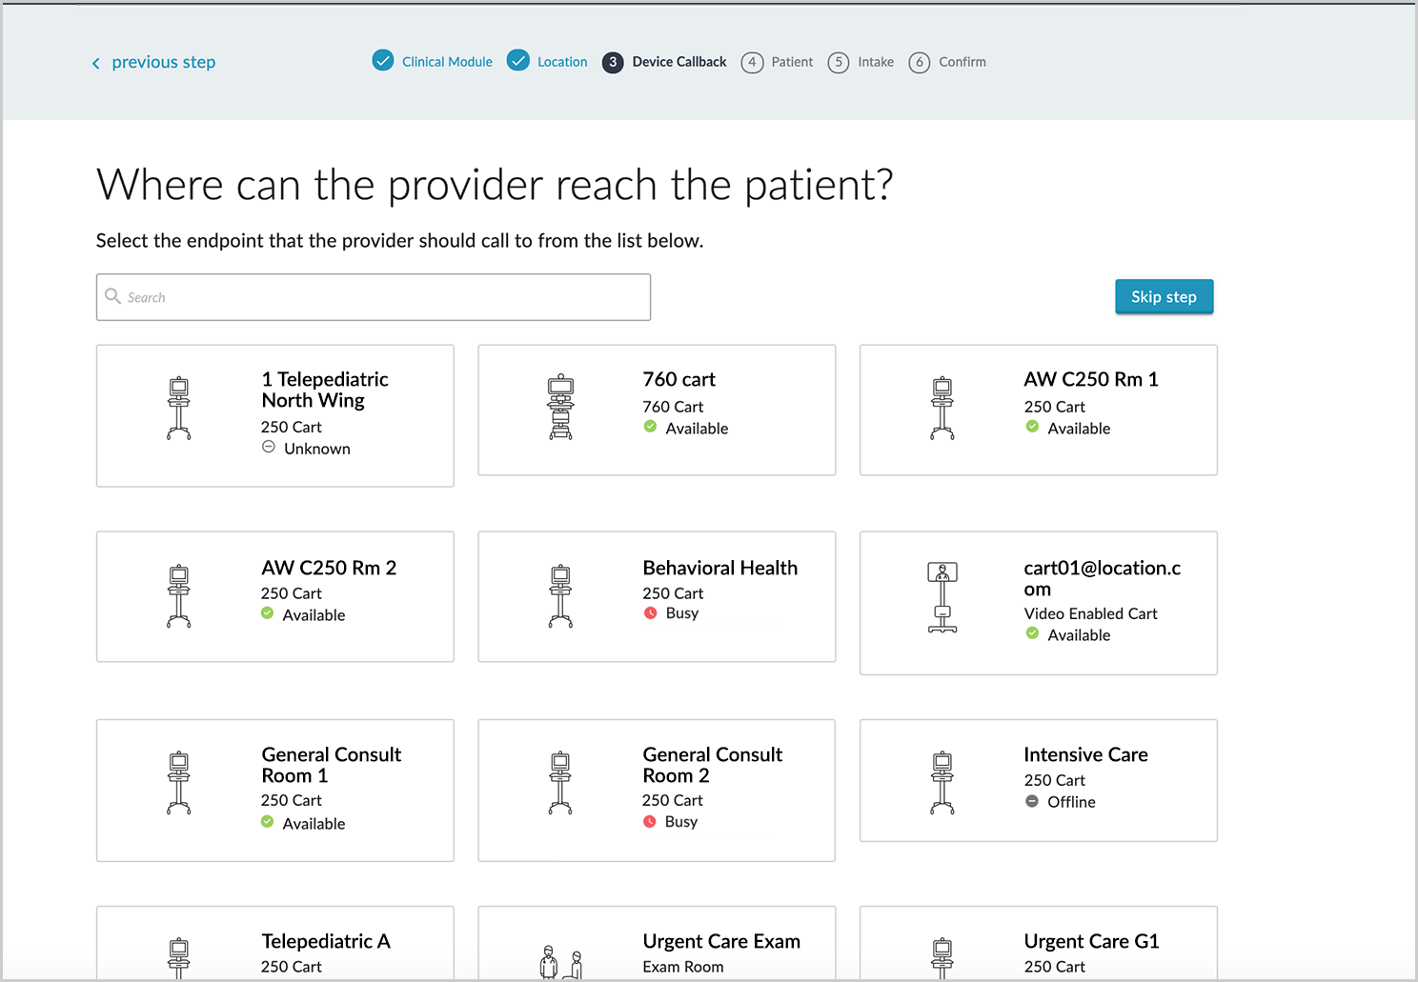Go to the Clinical Module step

pyautogui.click(x=447, y=62)
